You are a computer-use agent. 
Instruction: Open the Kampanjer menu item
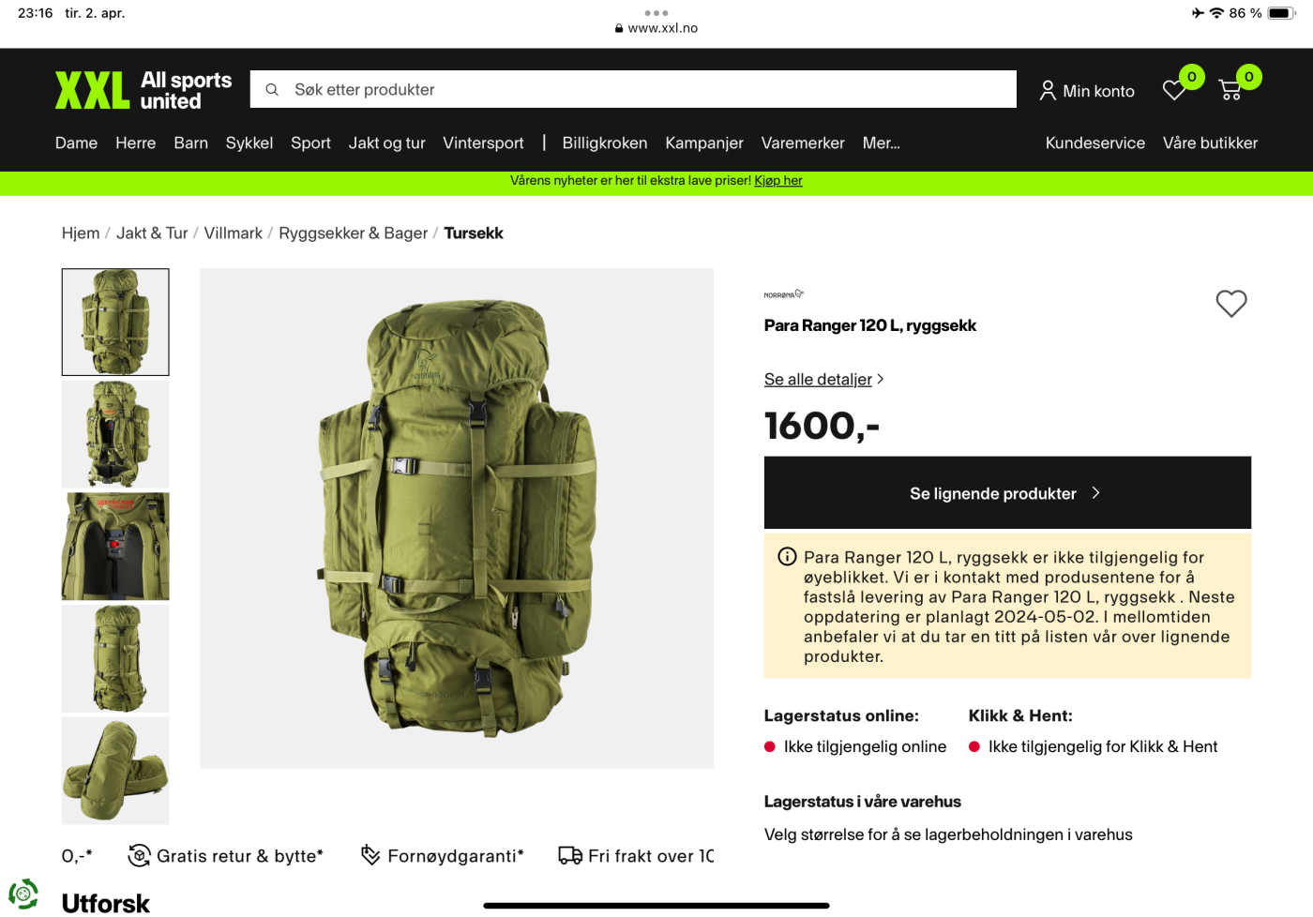click(703, 143)
